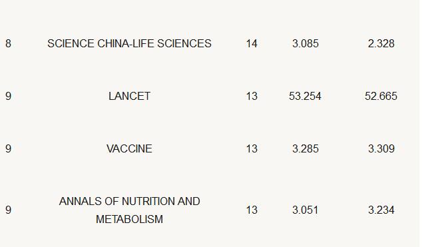Click rank 9 beside ANNALS OF NUTRITION
422x247 pixels.
(x=9, y=210)
